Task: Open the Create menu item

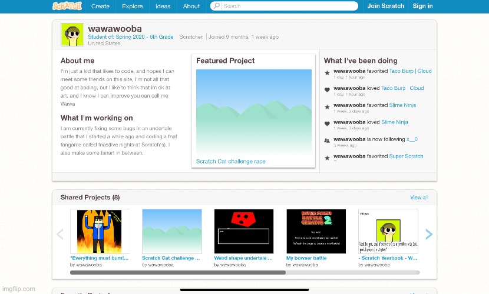Action: click(x=100, y=6)
